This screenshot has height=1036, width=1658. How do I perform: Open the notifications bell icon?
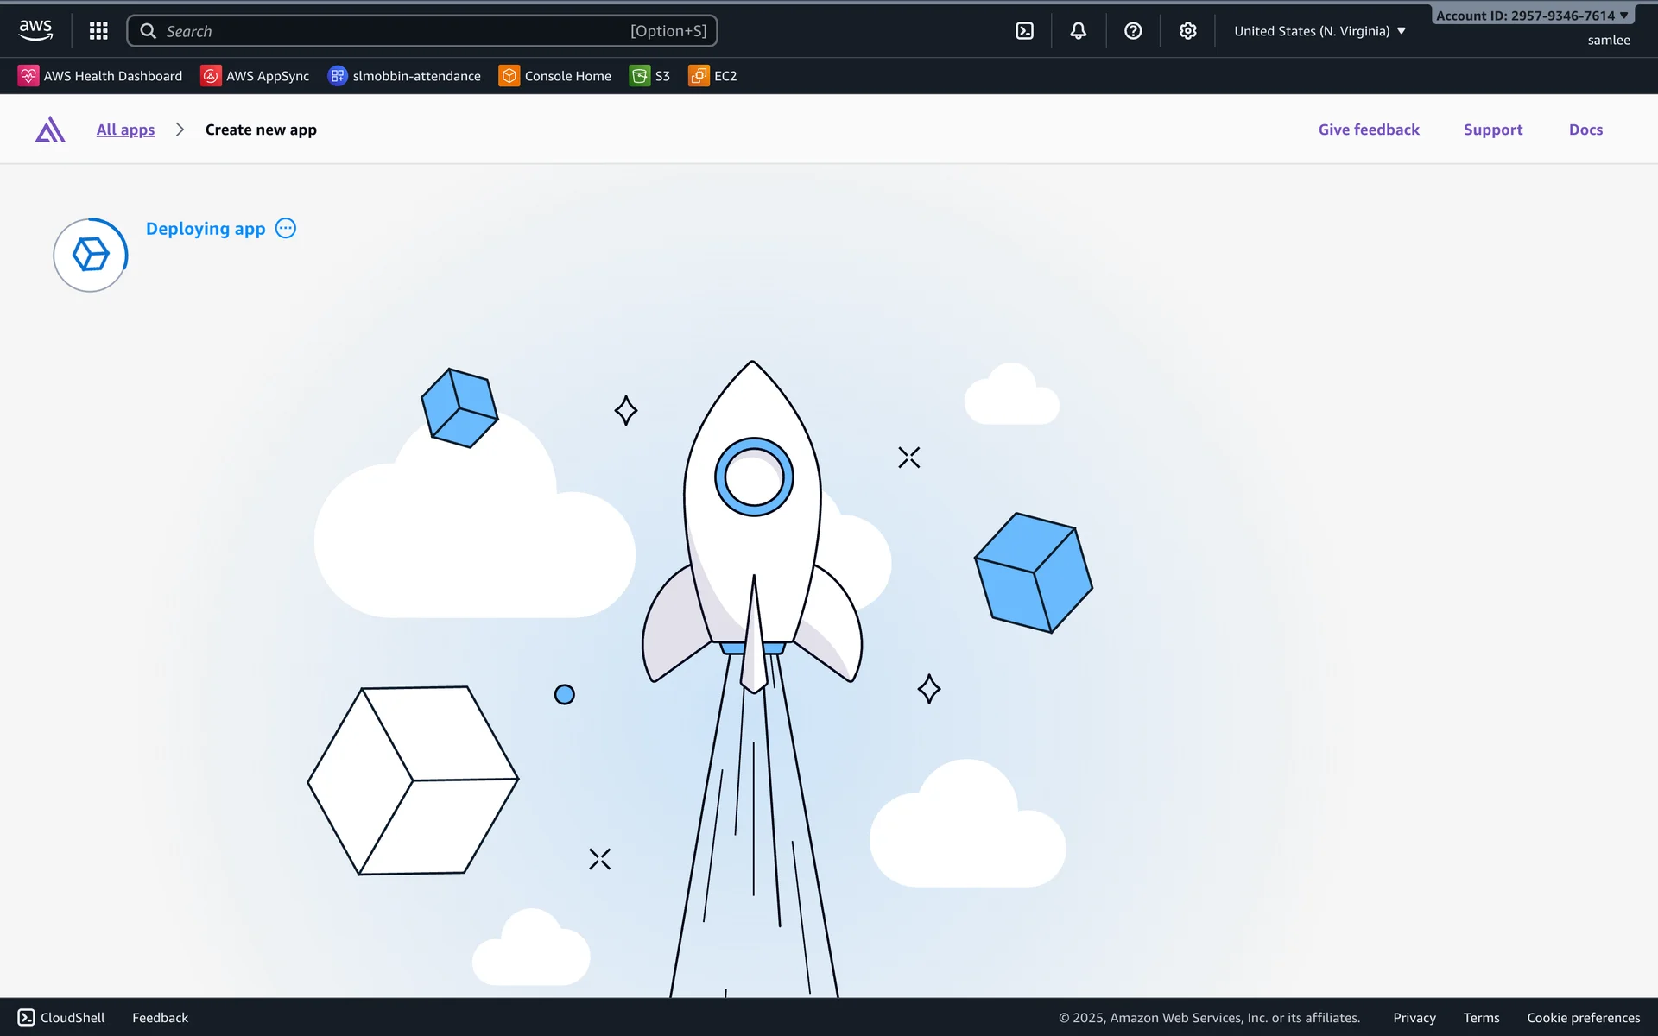1079,31
